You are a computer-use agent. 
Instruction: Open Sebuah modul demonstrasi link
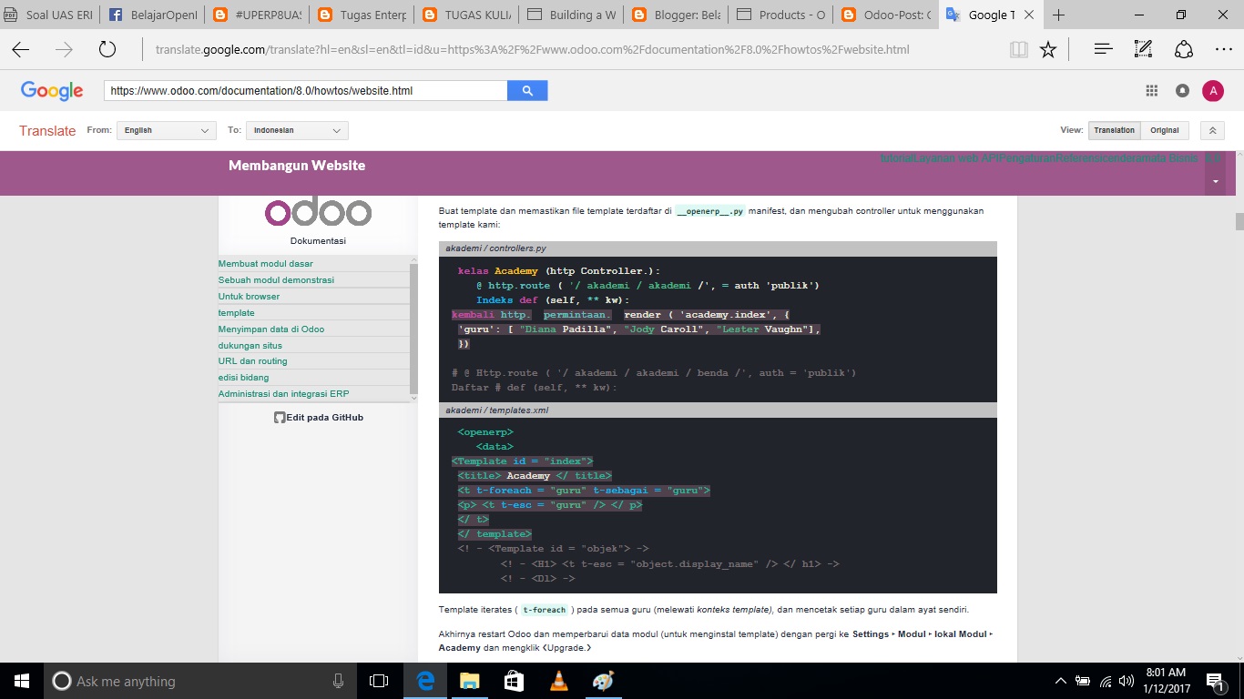276,279
